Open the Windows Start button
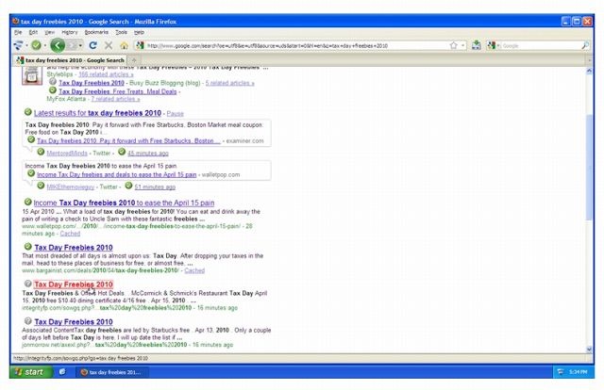 click(x=31, y=372)
